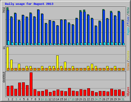Click green day 25 label
Screen dimensions: 131x102
coord(100,99)
